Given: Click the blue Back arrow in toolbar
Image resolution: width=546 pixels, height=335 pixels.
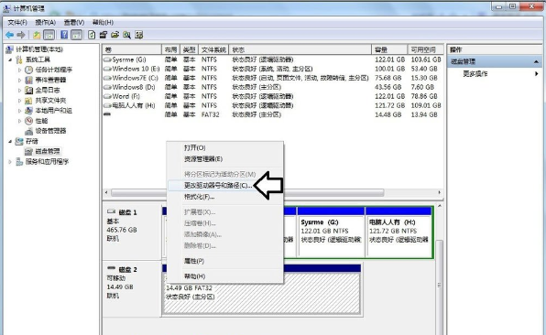Looking at the screenshot, I should [x=9, y=35].
